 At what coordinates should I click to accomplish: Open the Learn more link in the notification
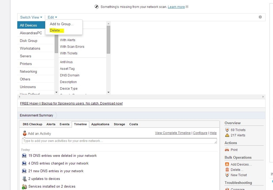[x=176, y=7]
